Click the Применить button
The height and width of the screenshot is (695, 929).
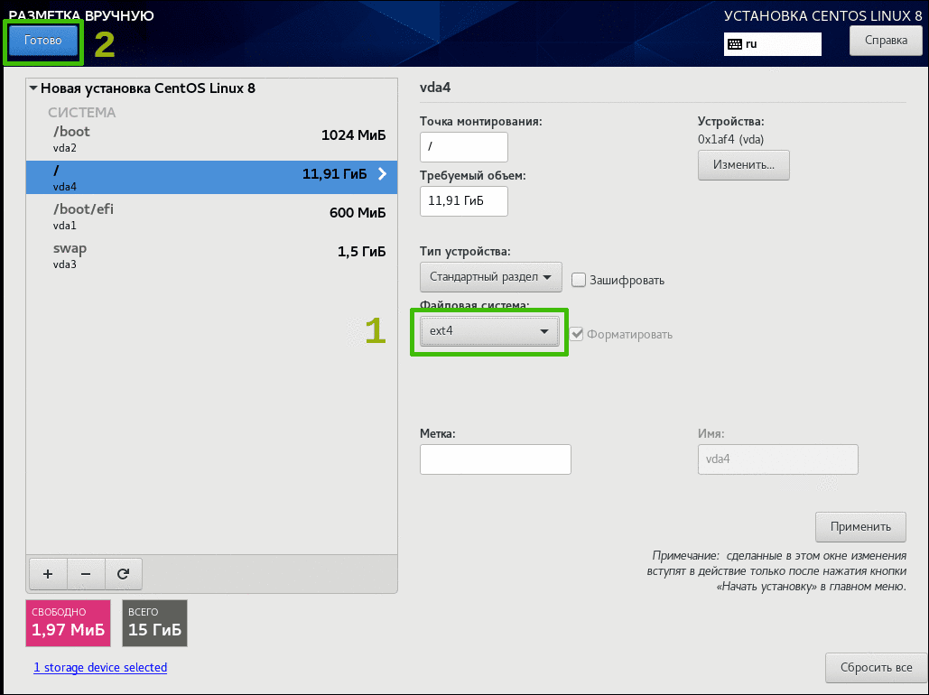[860, 527]
